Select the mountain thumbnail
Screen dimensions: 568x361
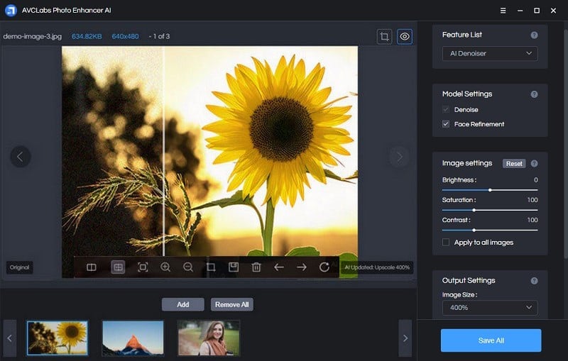coord(133,338)
